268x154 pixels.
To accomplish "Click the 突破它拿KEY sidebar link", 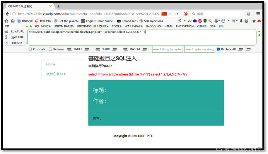I will pyautogui.click(x=56, y=74).
